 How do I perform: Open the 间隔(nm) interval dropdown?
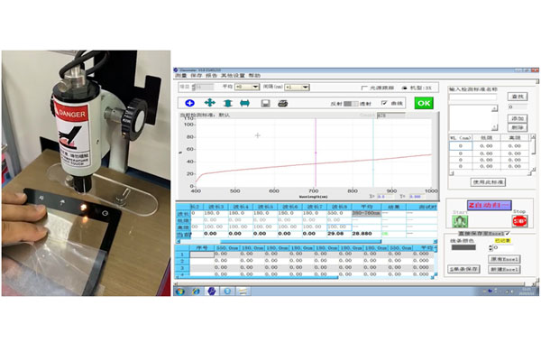pos(297,88)
